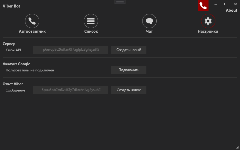Open the Чат speech bubble icon
This screenshot has width=240, height=150.
click(x=149, y=21)
